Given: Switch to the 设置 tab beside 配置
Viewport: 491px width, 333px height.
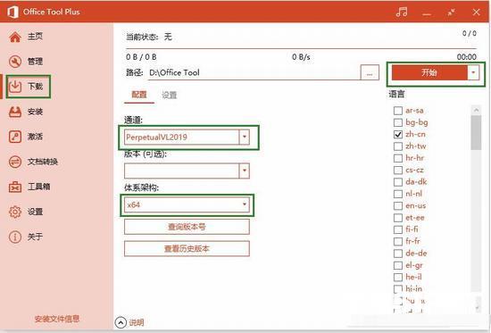Looking at the screenshot, I should pyautogui.click(x=170, y=95).
